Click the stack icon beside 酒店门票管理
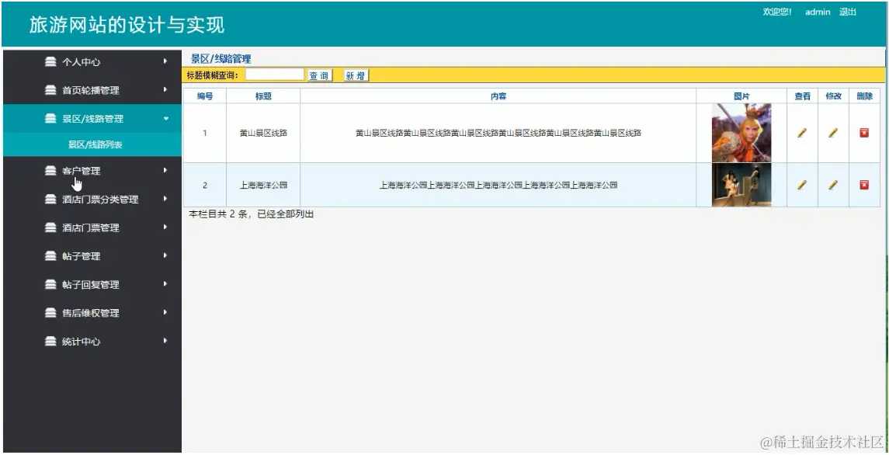Image resolution: width=889 pixels, height=455 pixels. point(51,227)
